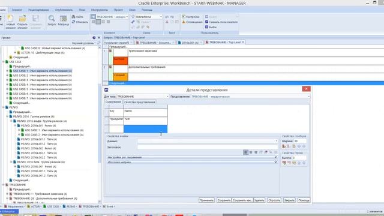The image size is (384, 216).
Task: Open the Для типа ТРЕБОВАНИЕ dropdown
Action: 167,97
